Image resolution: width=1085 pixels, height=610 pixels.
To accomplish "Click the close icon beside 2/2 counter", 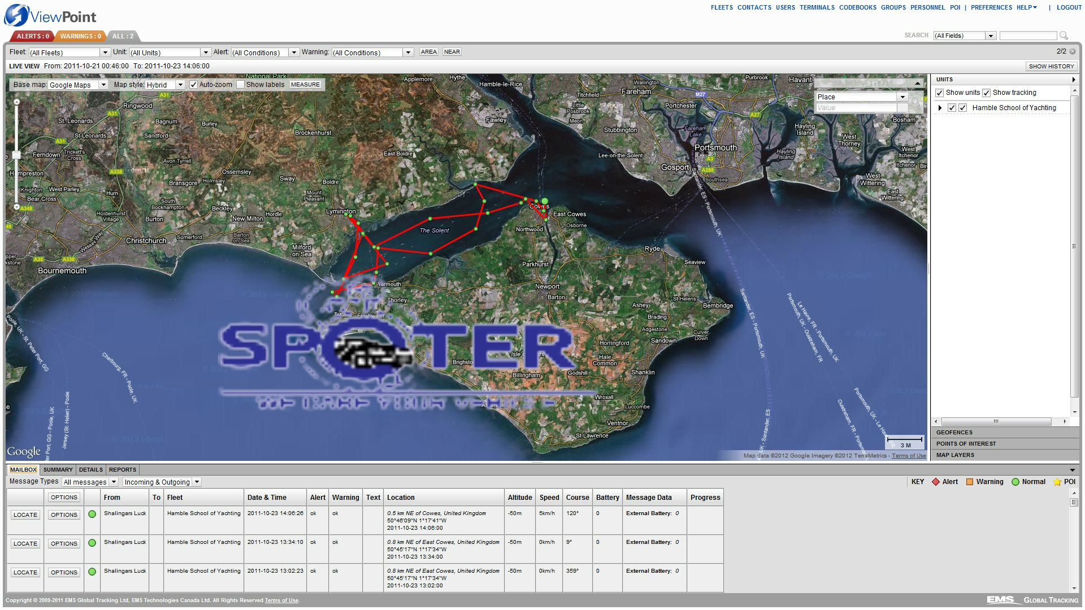I will point(1073,51).
